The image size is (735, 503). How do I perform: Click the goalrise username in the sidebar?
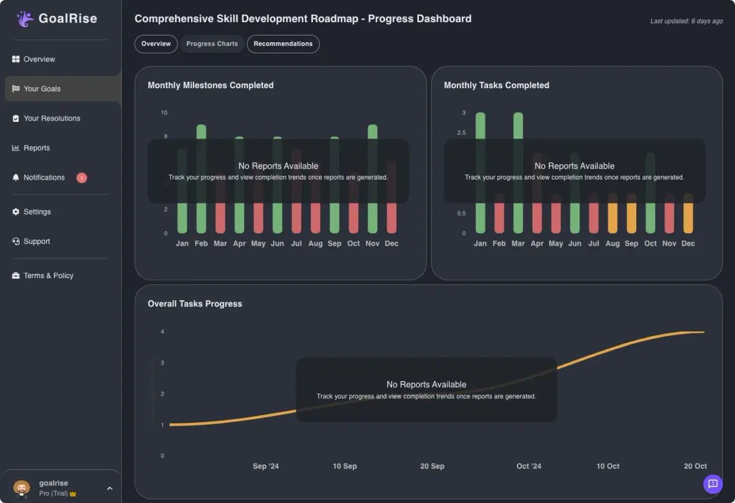(54, 483)
